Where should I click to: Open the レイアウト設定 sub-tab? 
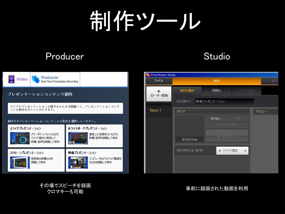tap(247, 91)
